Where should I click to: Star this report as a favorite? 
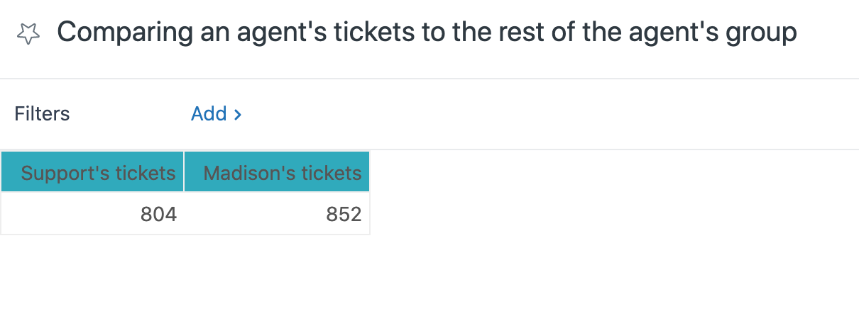(x=28, y=33)
